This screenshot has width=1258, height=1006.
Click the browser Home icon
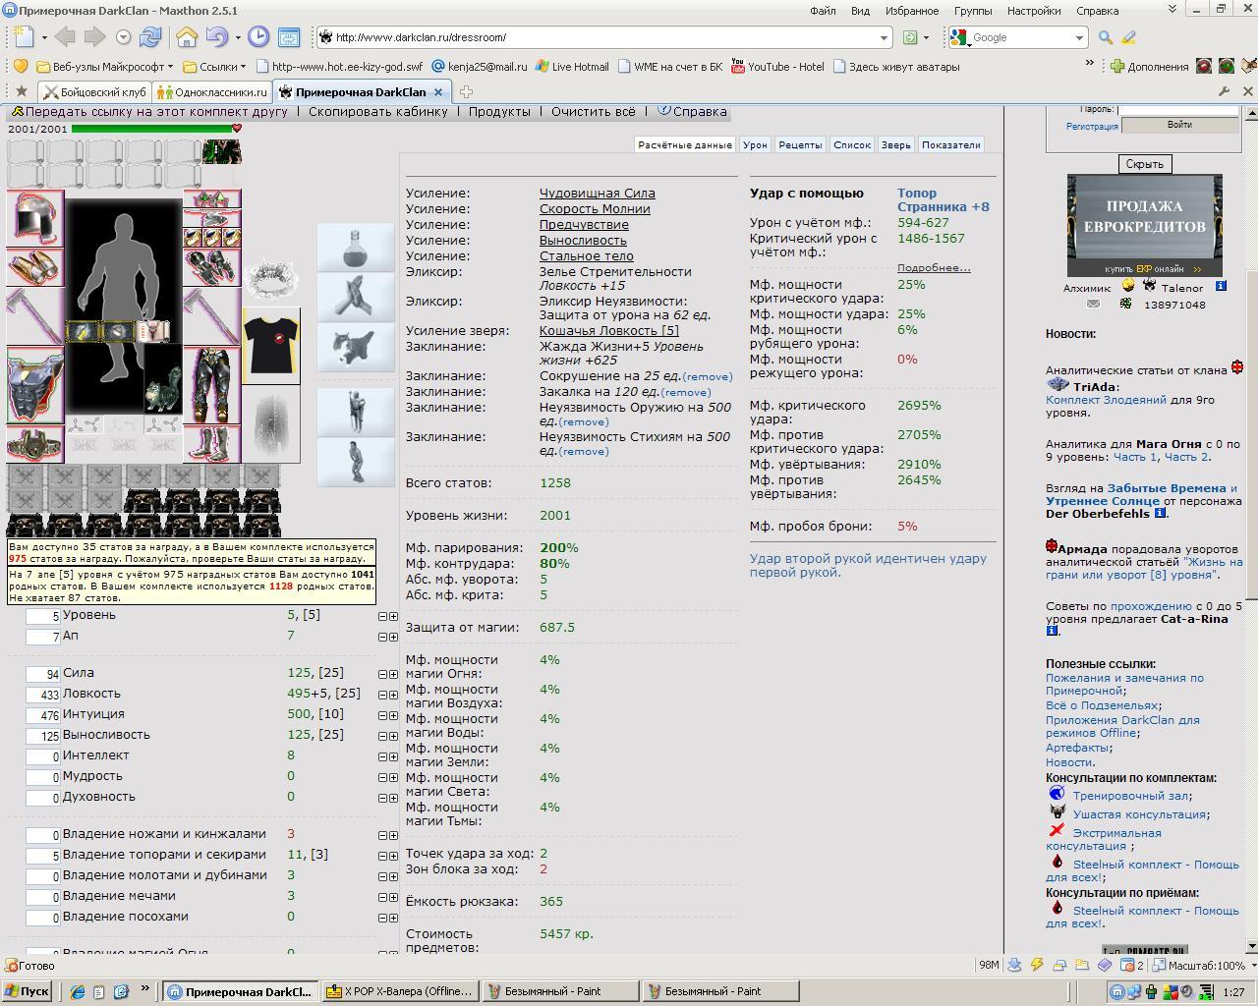pyautogui.click(x=187, y=37)
